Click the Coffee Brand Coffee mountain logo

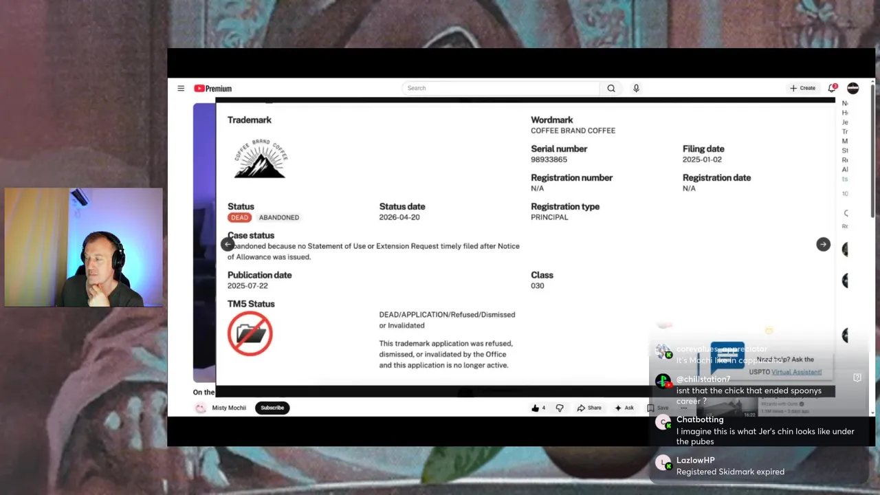[260, 159]
